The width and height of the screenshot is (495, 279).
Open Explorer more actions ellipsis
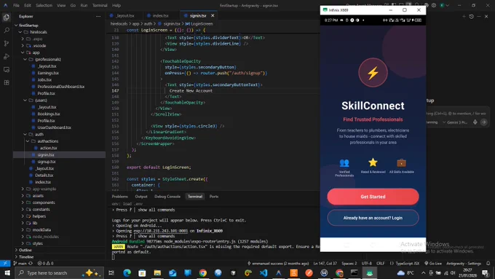pos(98,17)
